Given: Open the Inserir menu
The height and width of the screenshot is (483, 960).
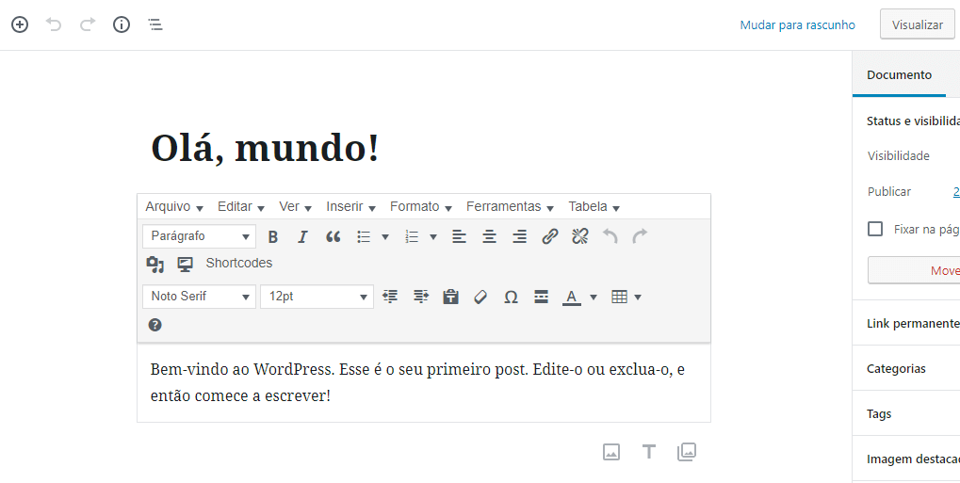Looking at the screenshot, I should [350, 207].
